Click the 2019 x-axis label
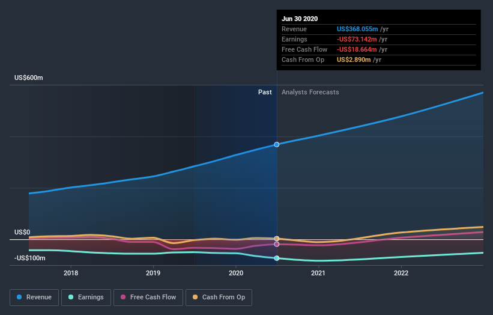493x315 pixels. pos(153,273)
